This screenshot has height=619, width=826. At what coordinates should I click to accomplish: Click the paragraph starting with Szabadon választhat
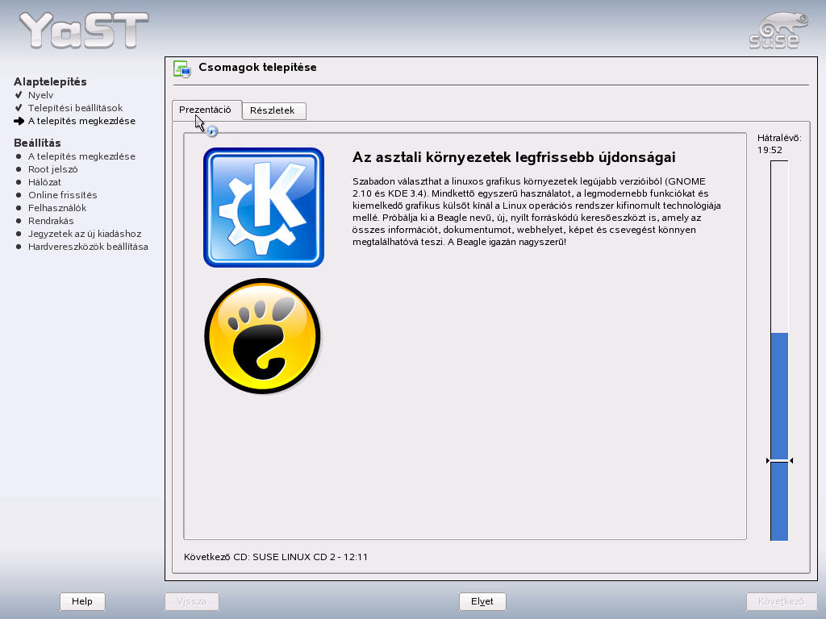click(536, 212)
